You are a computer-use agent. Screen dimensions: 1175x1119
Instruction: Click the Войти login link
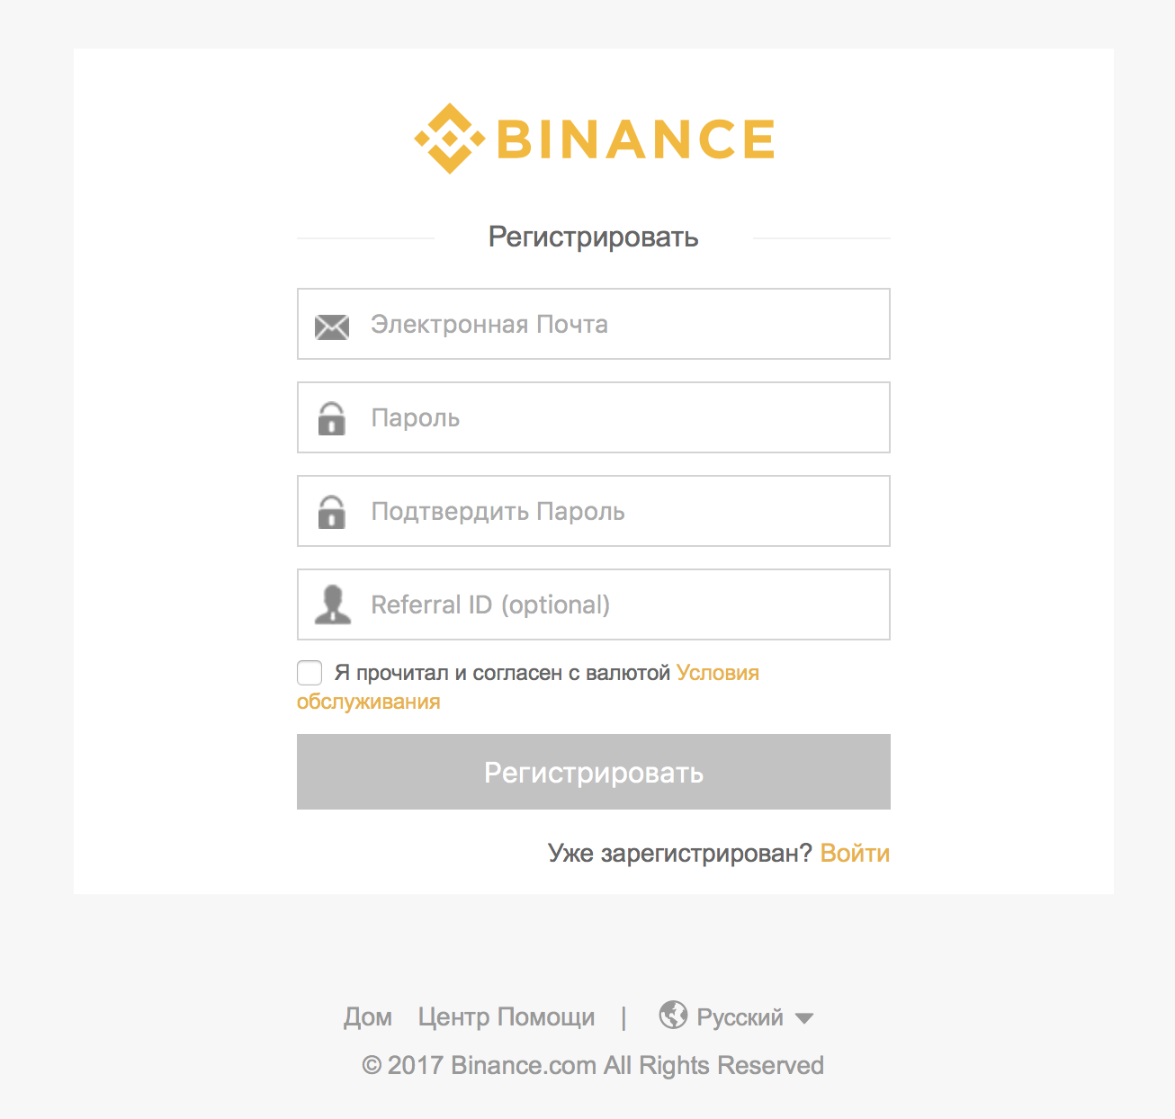tap(855, 853)
